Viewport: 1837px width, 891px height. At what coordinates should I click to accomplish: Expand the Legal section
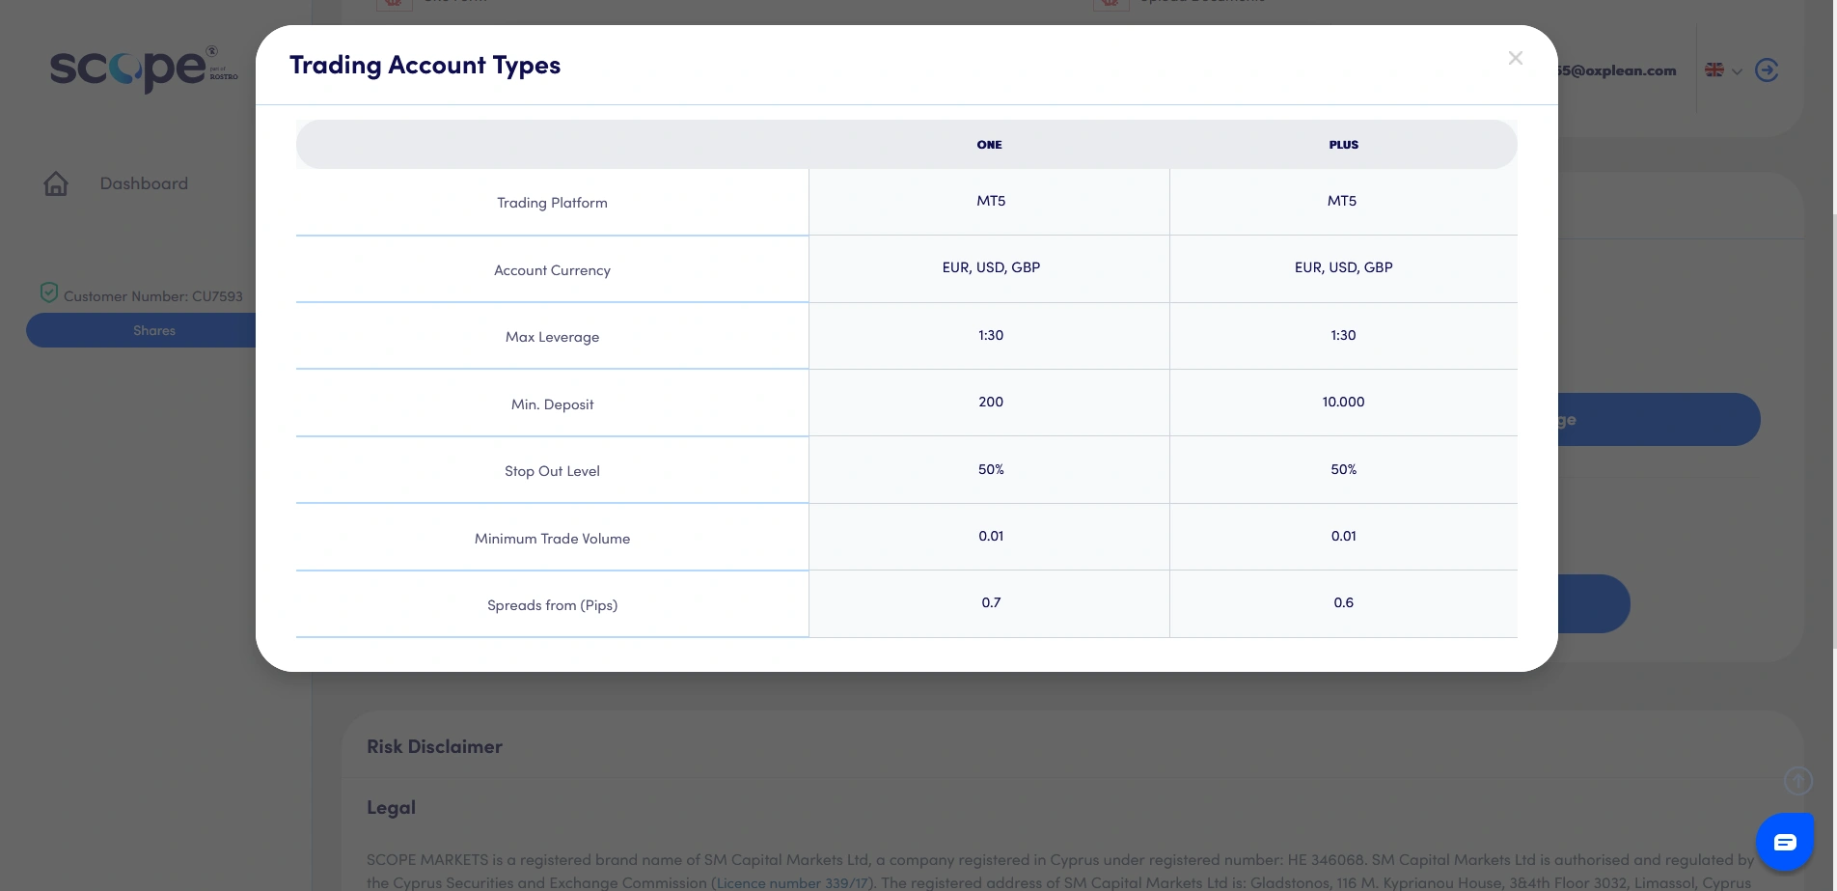(391, 807)
